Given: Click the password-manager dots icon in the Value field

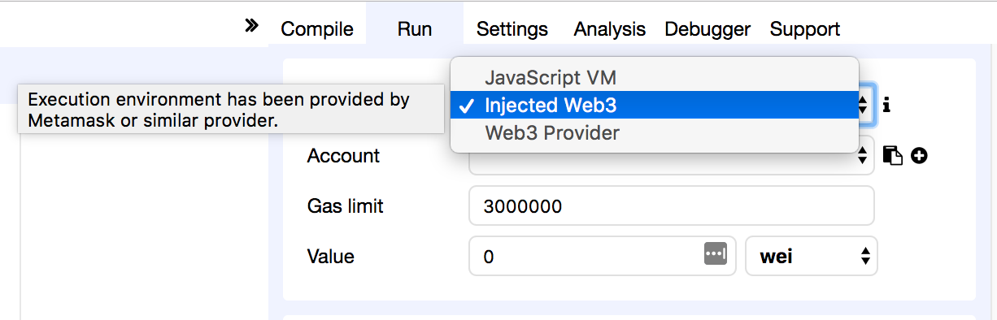Looking at the screenshot, I should point(716,255).
